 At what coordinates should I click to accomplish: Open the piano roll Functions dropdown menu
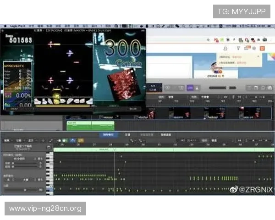click(19, 140)
